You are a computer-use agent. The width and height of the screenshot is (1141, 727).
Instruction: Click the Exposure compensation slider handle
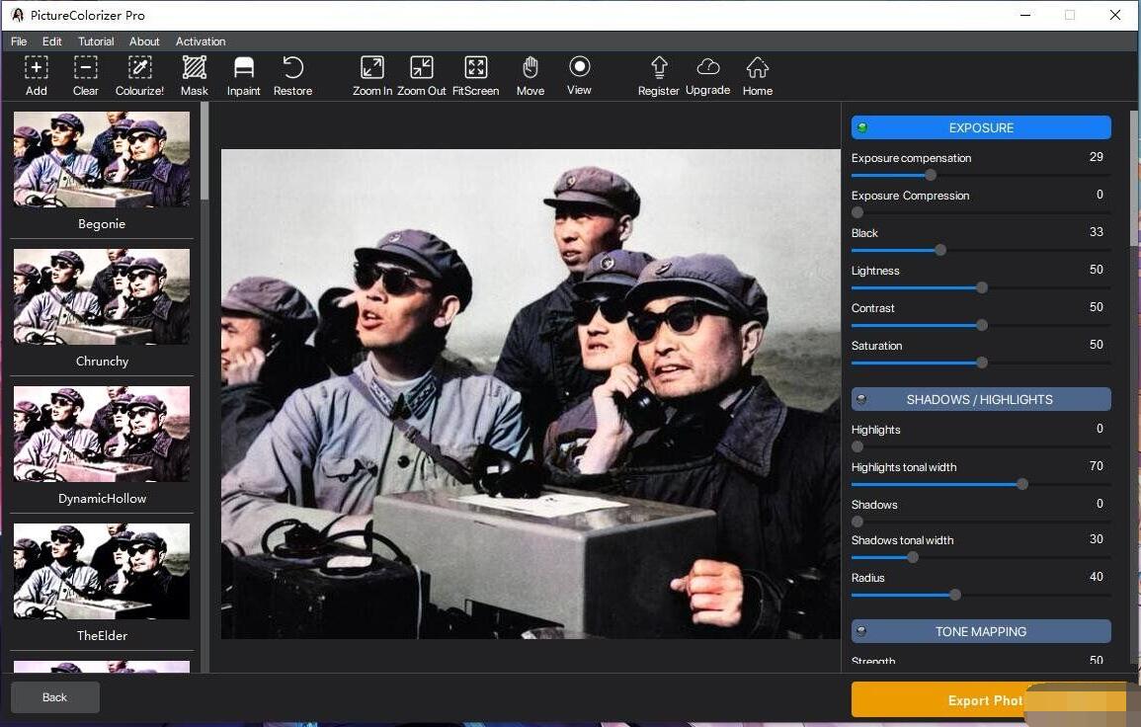930,175
